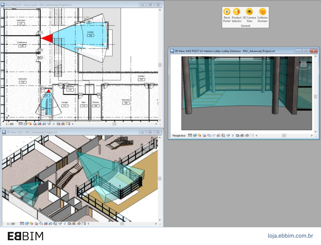This screenshot has width=321, height=245.
Task: Select the Corridor 107 room tag
Action: [x=141, y=78]
